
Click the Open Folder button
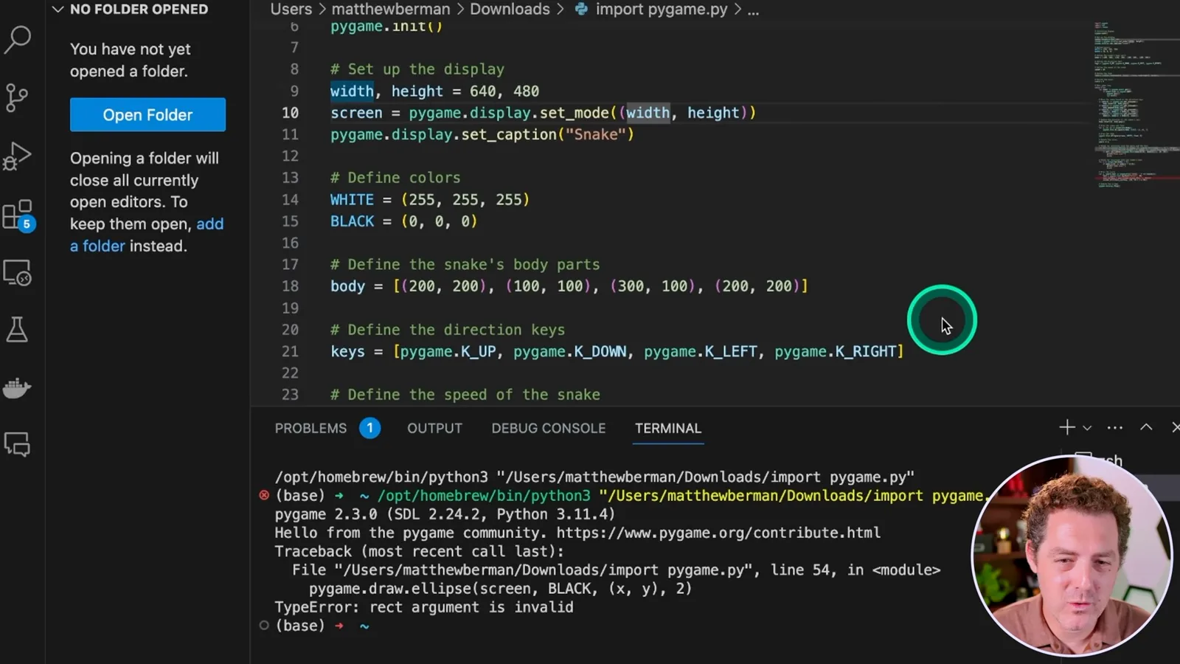[x=147, y=114]
